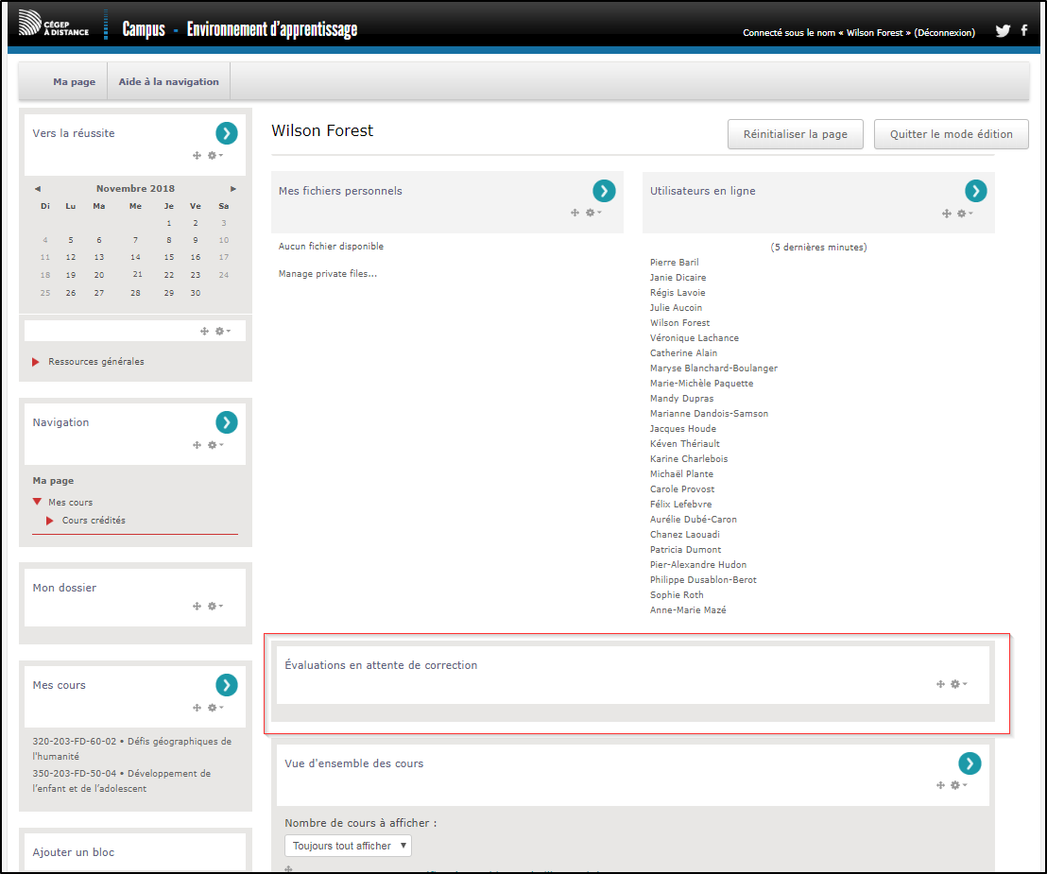Expand the Cours crédités tree node
This screenshot has height=874, width=1047.
coord(50,521)
